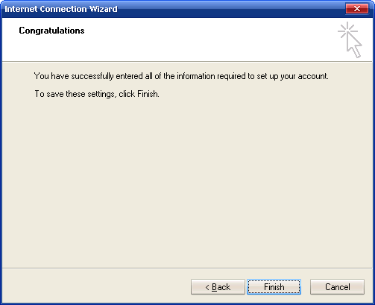
Task: Cancel the Internet Connection Wizard
Action: (337, 287)
